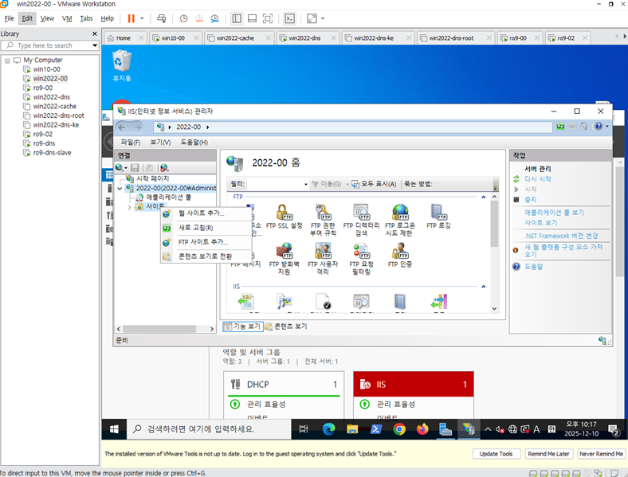Collapse the IIS group section
This screenshot has width=628, height=477.
(484, 287)
